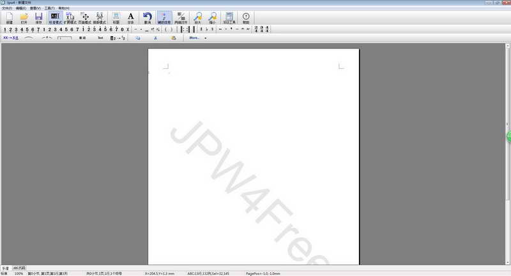Undo the last action with the blue arrow

[148, 18]
